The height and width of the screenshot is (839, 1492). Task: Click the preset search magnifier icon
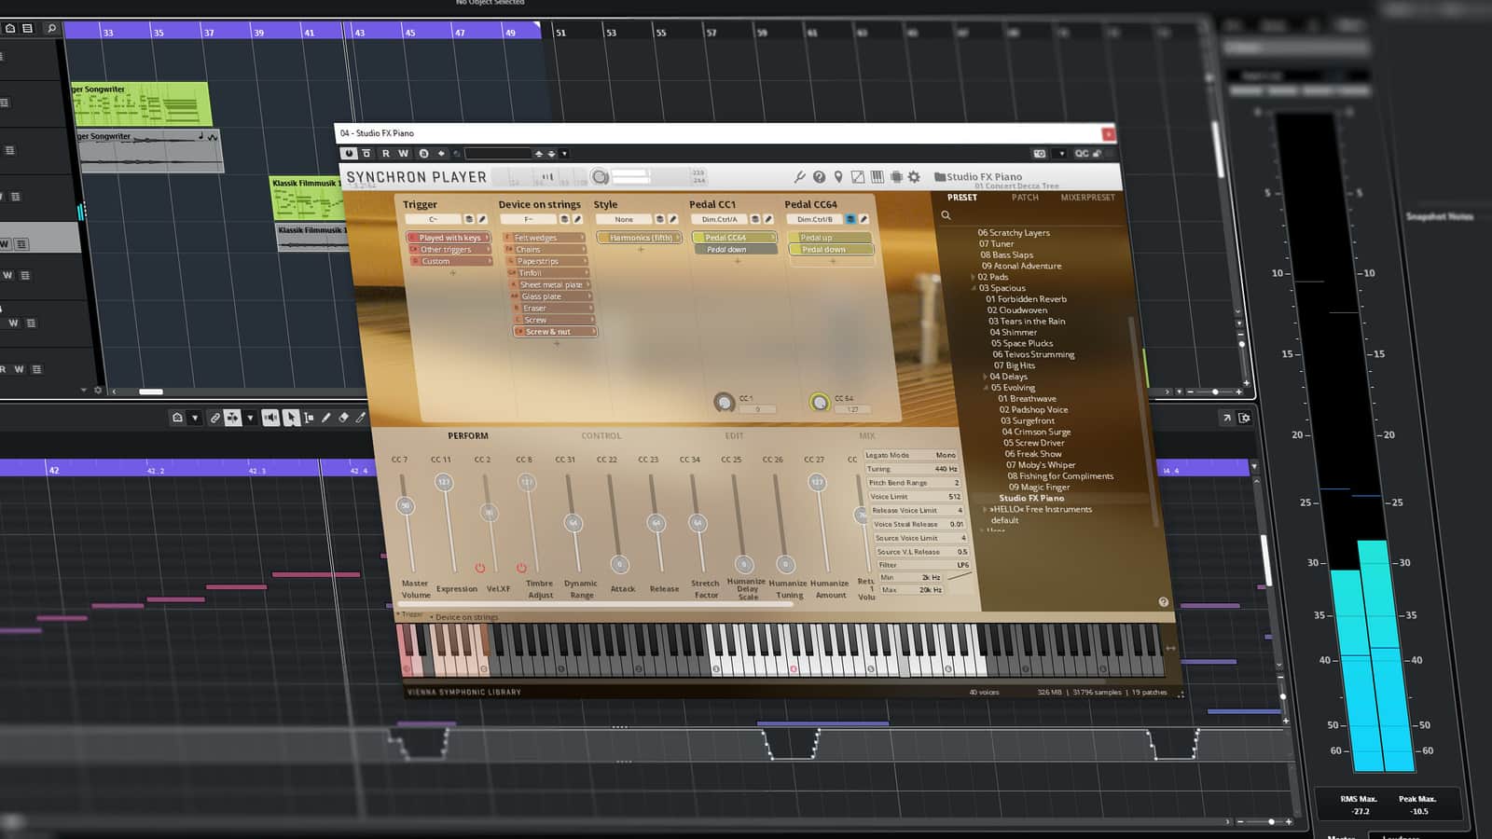tap(946, 215)
